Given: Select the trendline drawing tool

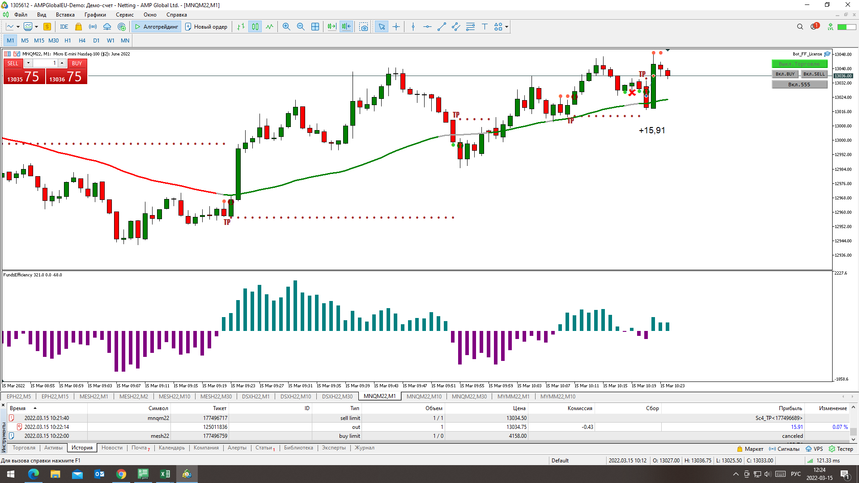Looking at the screenshot, I should [x=442, y=27].
